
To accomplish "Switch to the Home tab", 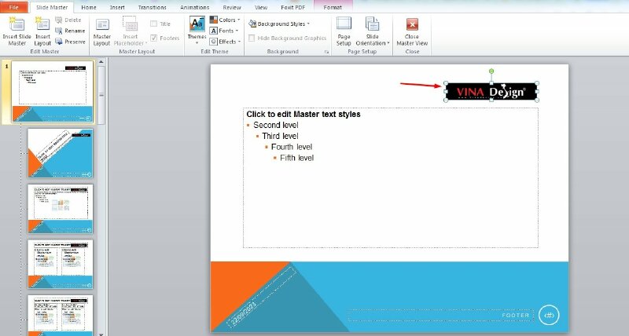I will 89,7.
